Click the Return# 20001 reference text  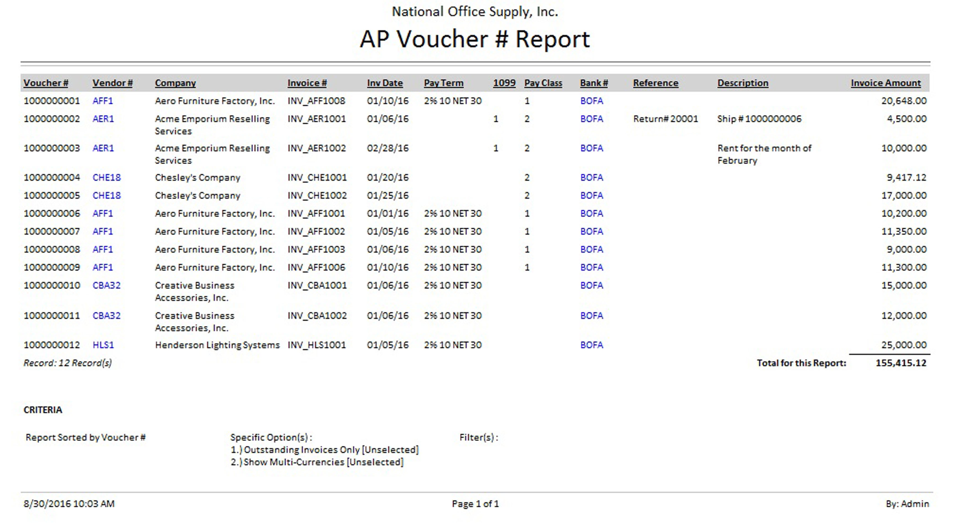pyautogui.click(x=665, y=119)
